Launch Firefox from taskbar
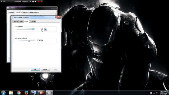 tap(26, 93)
